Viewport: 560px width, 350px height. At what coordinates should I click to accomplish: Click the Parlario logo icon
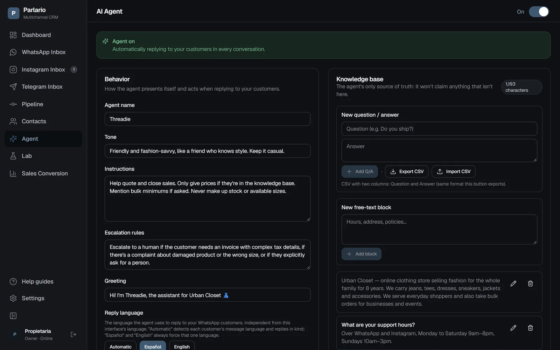13,13
